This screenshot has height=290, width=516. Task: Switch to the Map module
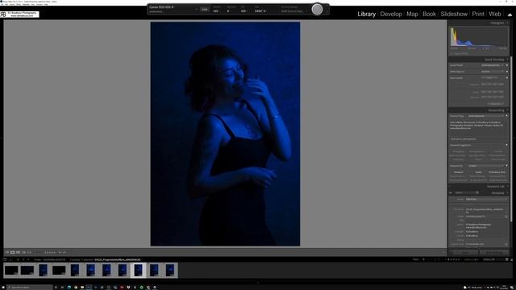[x=412, y=14]
